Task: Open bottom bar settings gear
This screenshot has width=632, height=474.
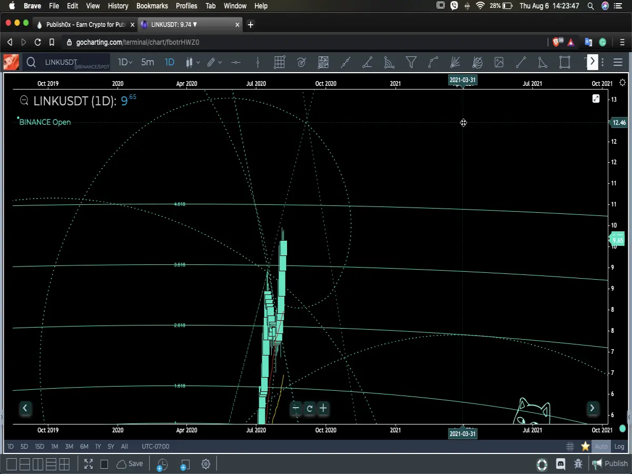Action: (x=206, y=464)
